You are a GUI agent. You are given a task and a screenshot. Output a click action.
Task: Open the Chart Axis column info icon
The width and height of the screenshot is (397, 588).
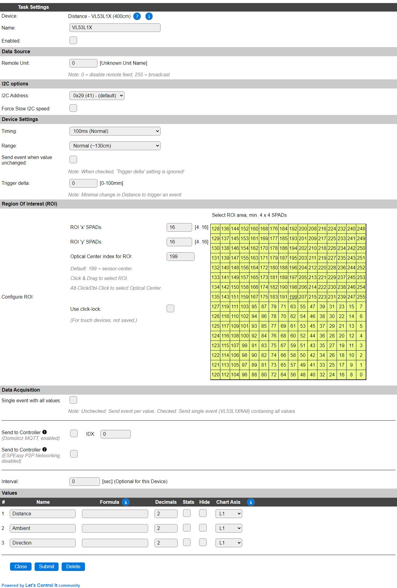coord(251,502)
